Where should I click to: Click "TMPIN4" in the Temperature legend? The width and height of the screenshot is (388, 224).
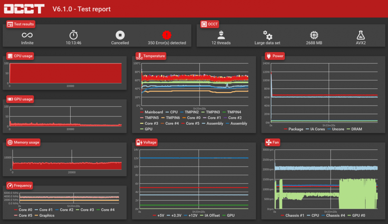point(234,112)
